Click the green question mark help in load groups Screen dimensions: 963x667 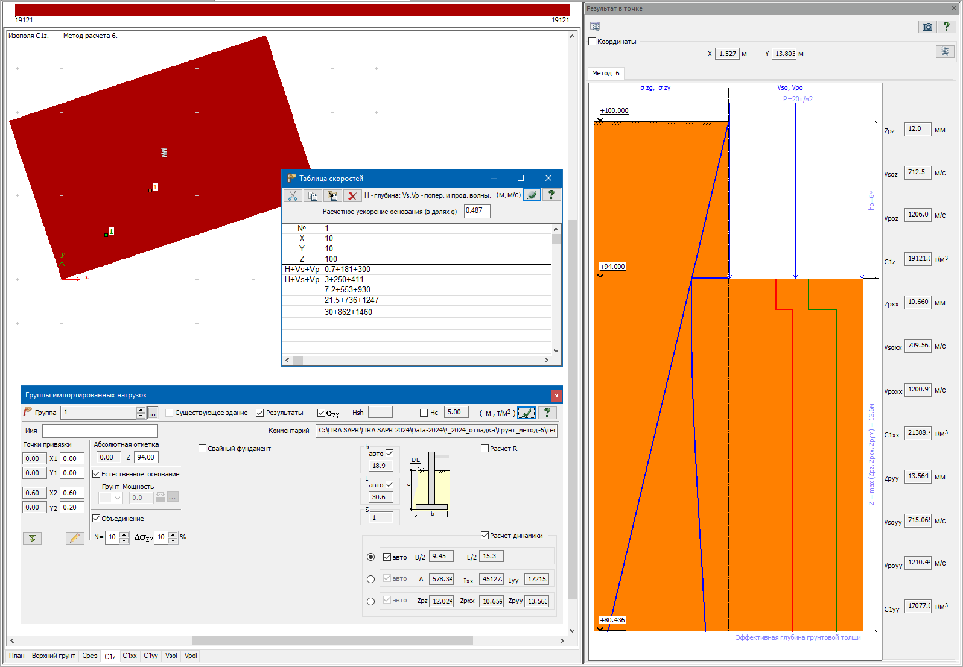coord(547,413)
